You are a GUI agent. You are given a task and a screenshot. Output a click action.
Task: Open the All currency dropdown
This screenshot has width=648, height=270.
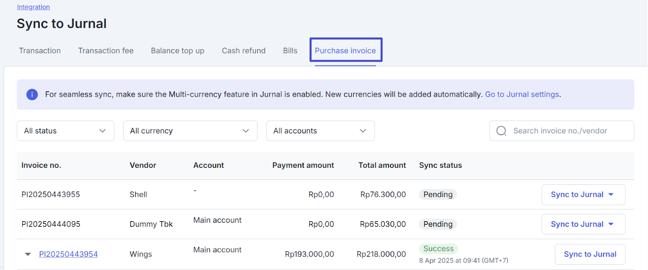pos(190,131)
